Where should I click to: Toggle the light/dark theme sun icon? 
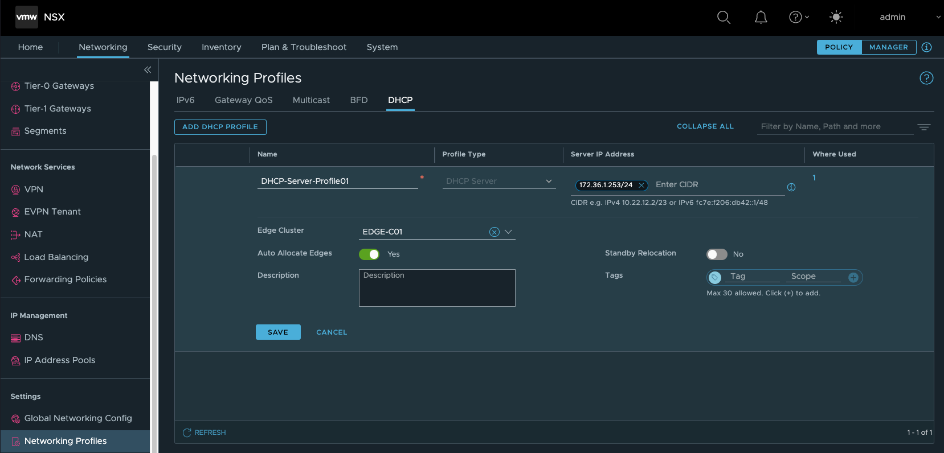(836, 17)
